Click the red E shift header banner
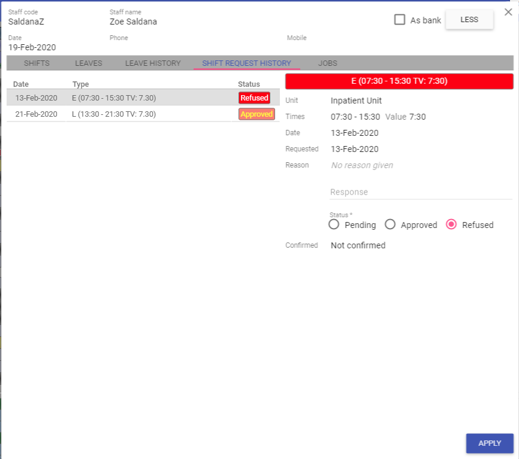This screenshot has height=459, width=519. pyautogui.click(x=399, y=81)
